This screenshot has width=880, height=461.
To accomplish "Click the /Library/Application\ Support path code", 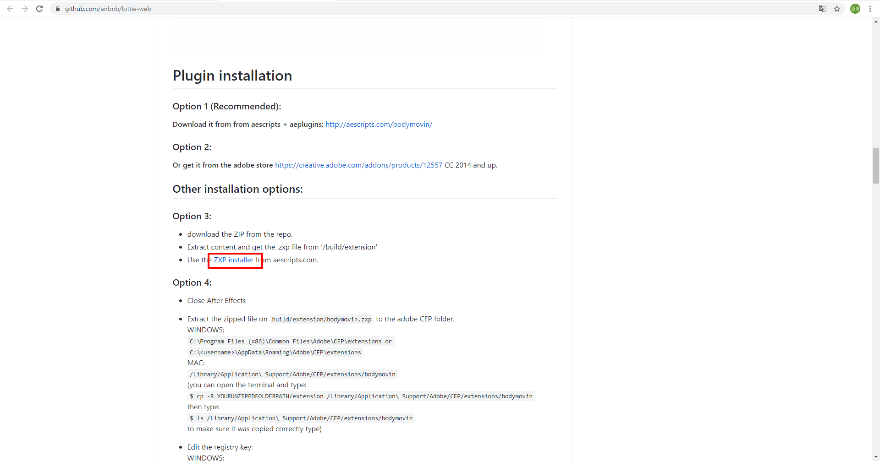I will pyautogui.click(x=292, y=374).
